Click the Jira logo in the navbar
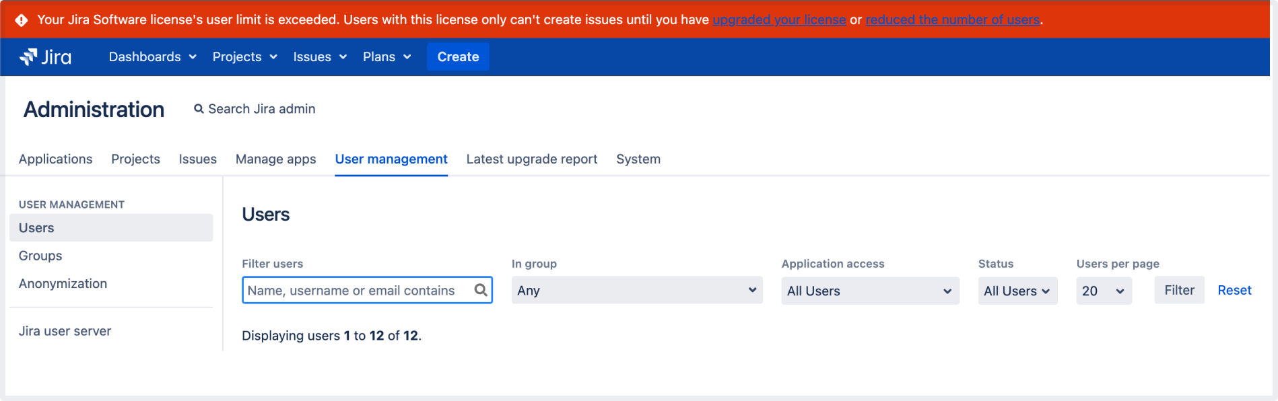 click(46, 57)
